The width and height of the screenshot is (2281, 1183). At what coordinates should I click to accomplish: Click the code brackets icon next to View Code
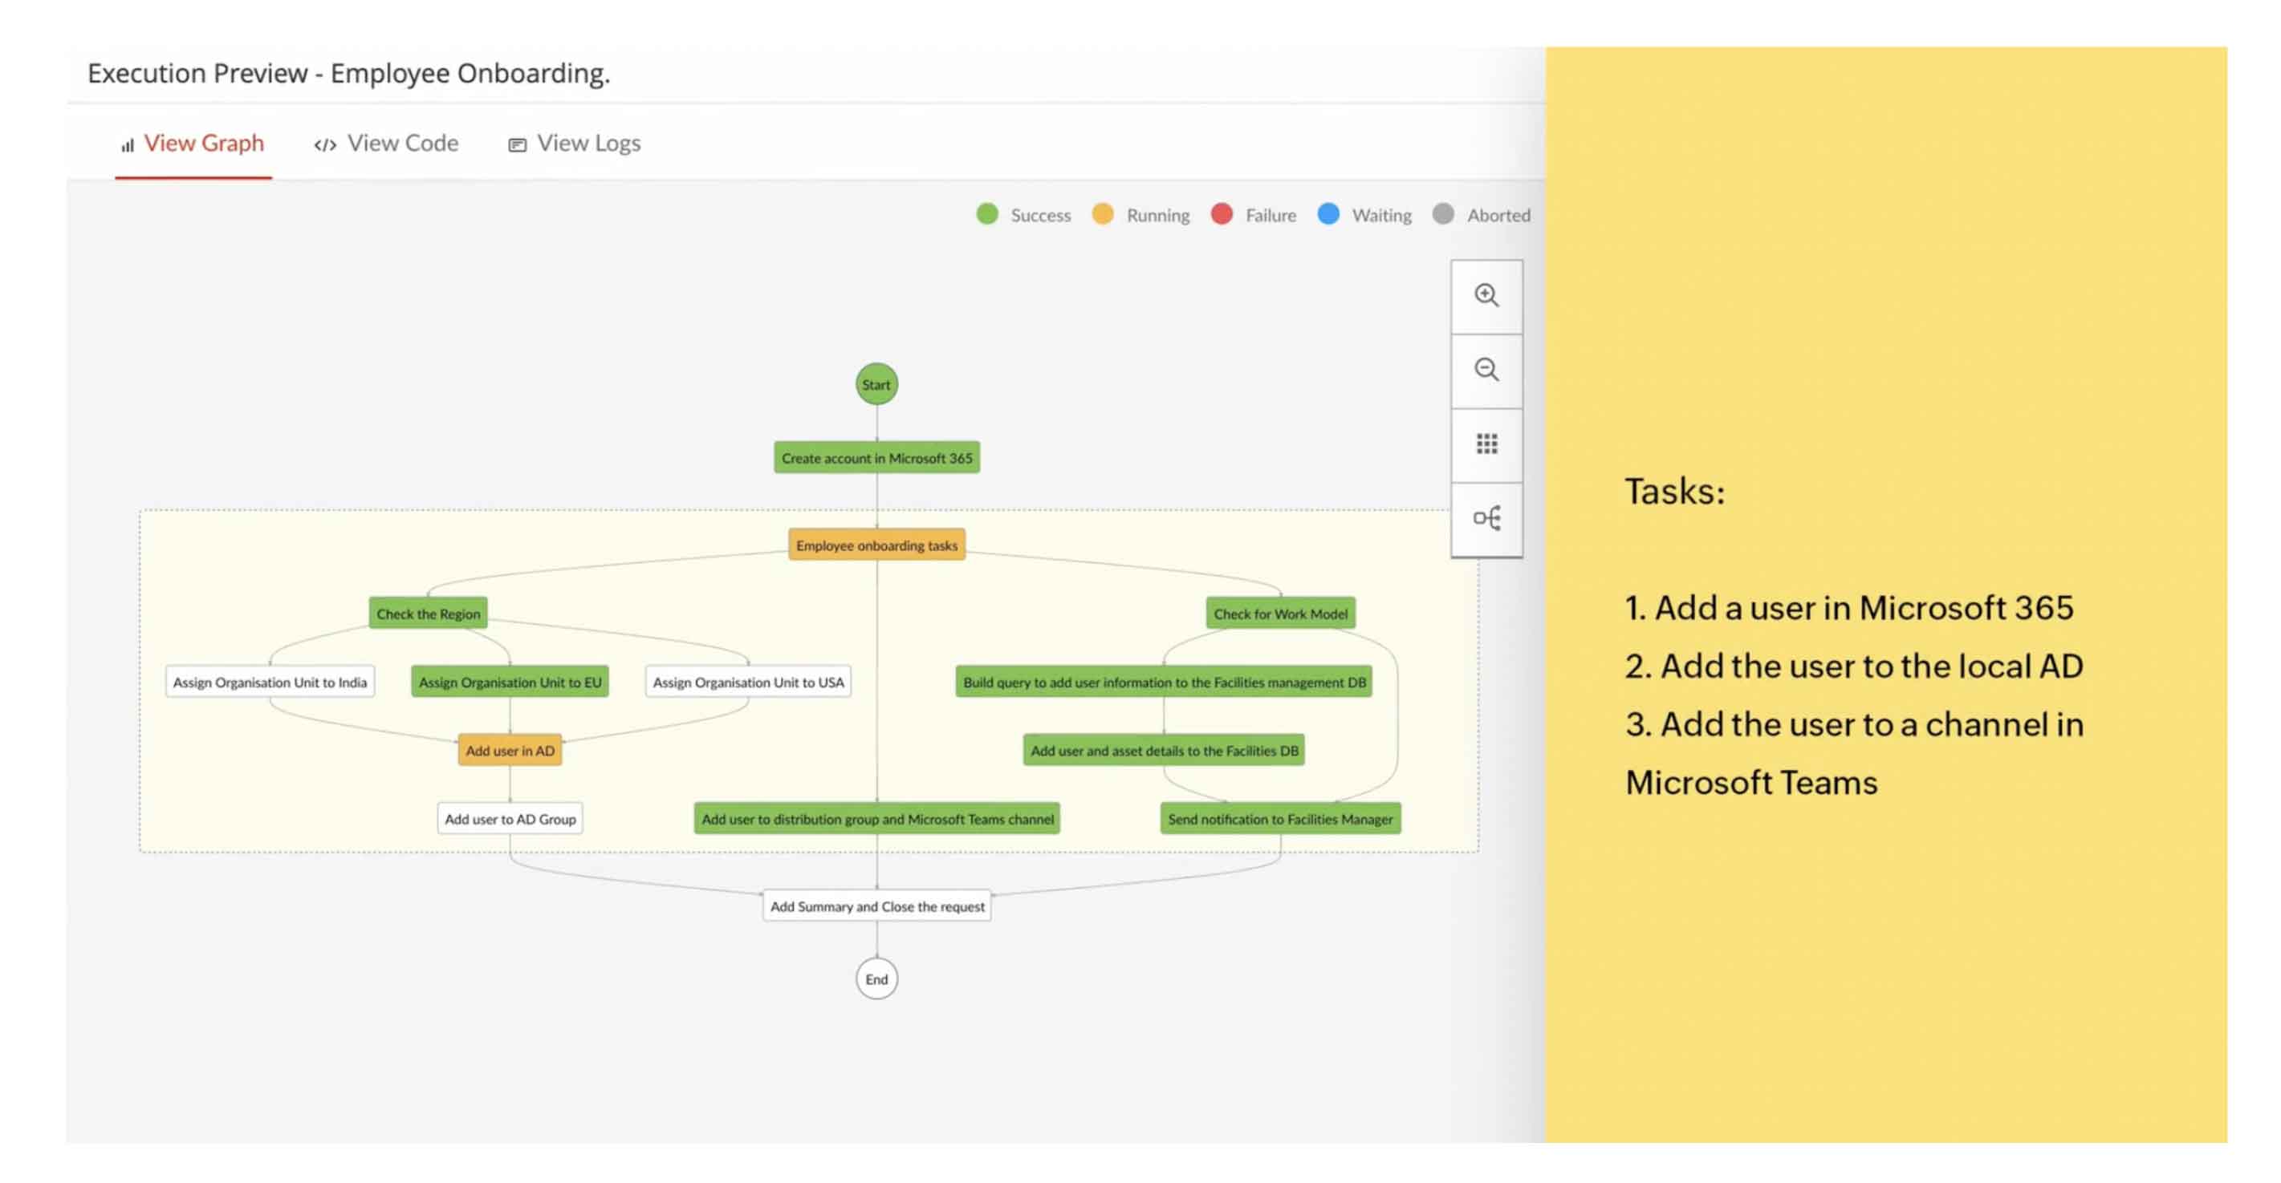[324, 143]
